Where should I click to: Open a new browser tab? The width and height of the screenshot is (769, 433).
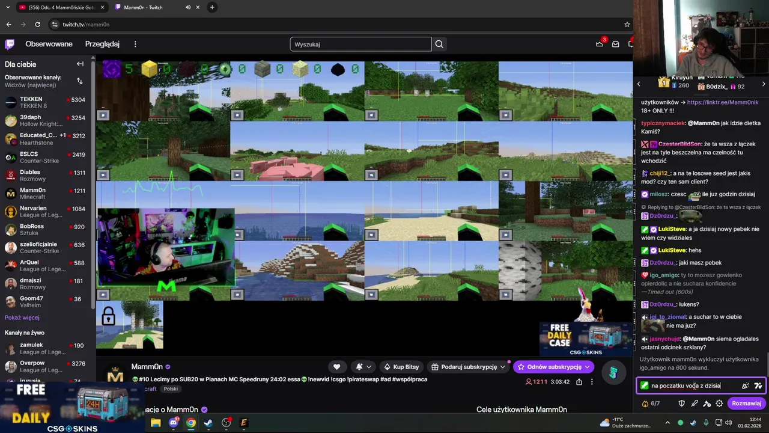212,7
